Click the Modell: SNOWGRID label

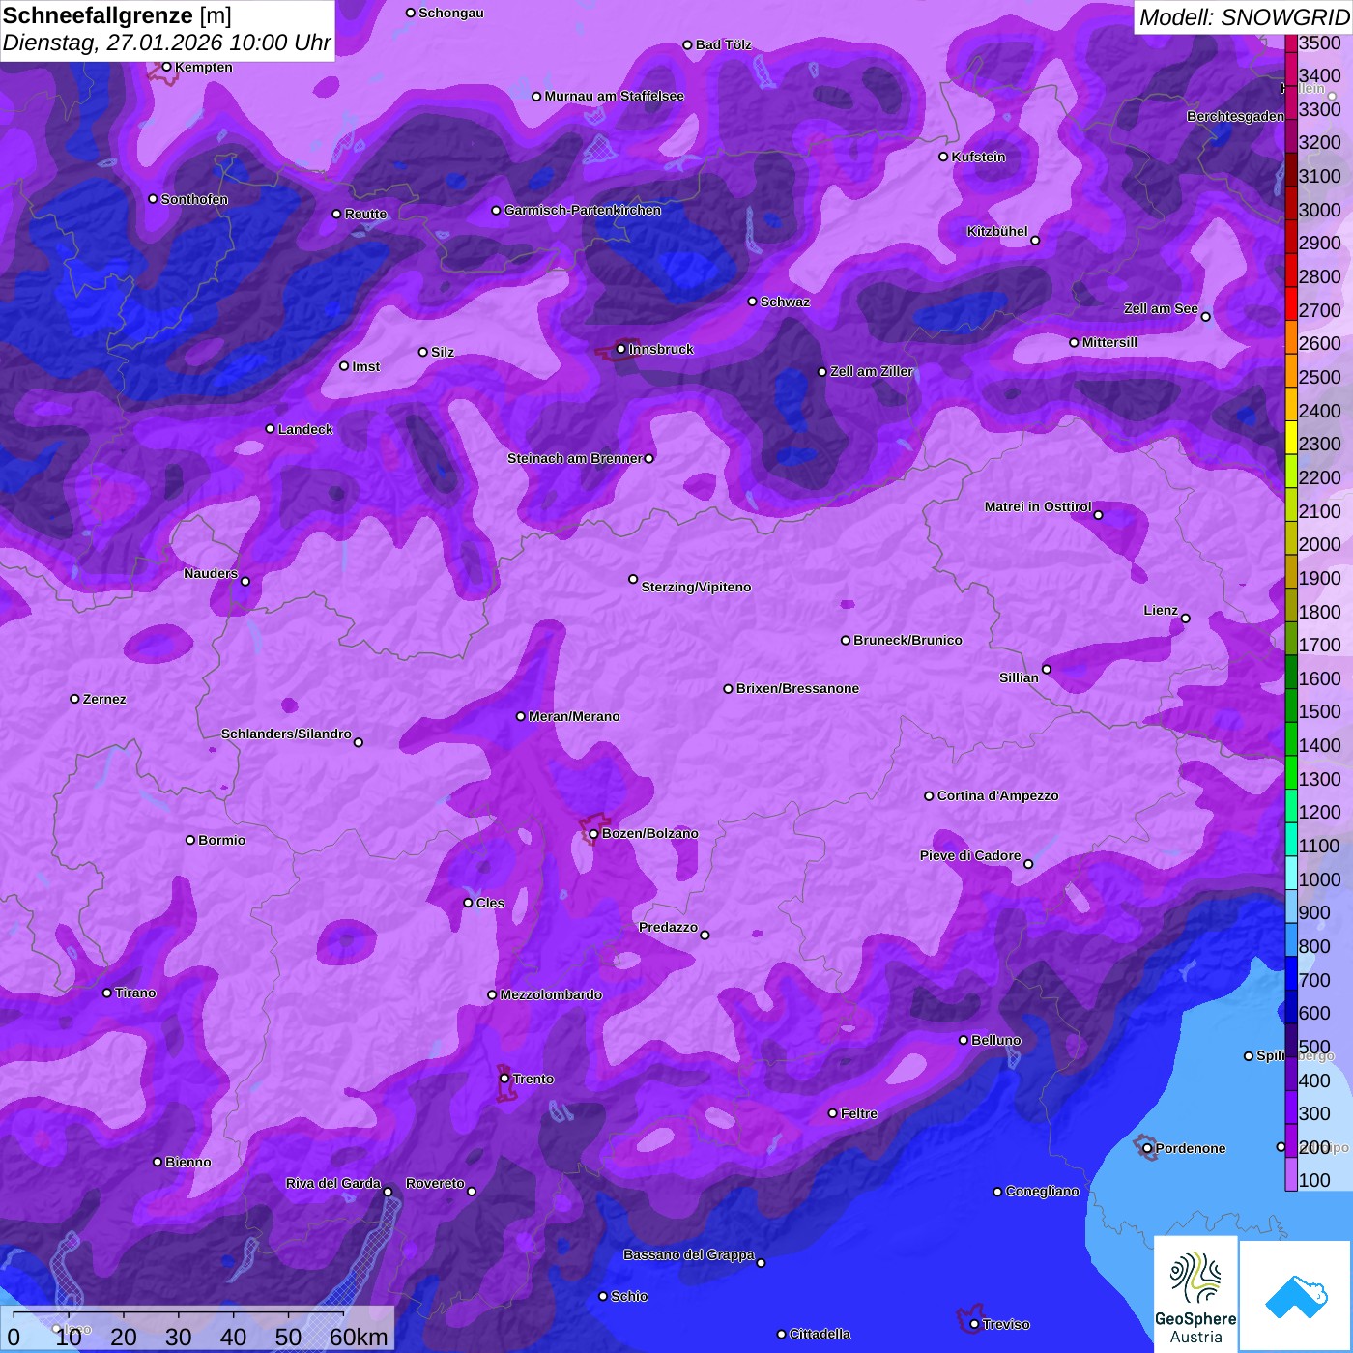(x=1244, y=17)
